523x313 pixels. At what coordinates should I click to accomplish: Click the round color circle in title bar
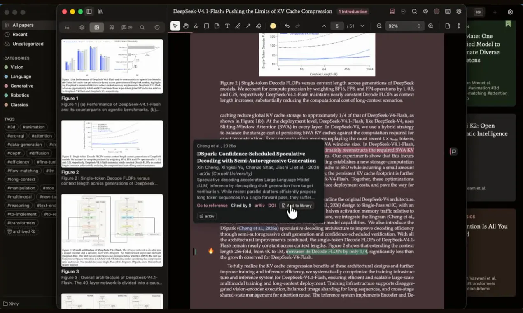pyautogui.click(x=437, y=12)
